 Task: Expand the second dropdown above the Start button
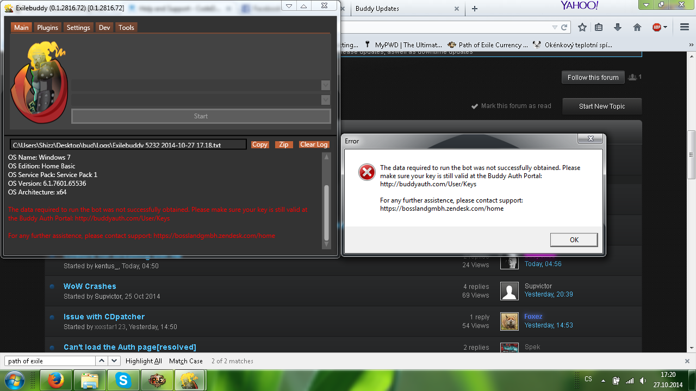coord(326,100)
